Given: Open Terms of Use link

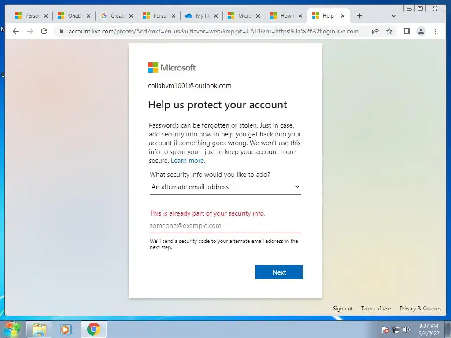Looking at the screenshot, I should pyautogui.click(x=376, y=309).
